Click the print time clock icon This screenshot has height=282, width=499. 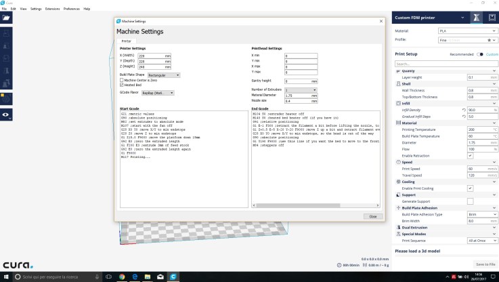339,265
